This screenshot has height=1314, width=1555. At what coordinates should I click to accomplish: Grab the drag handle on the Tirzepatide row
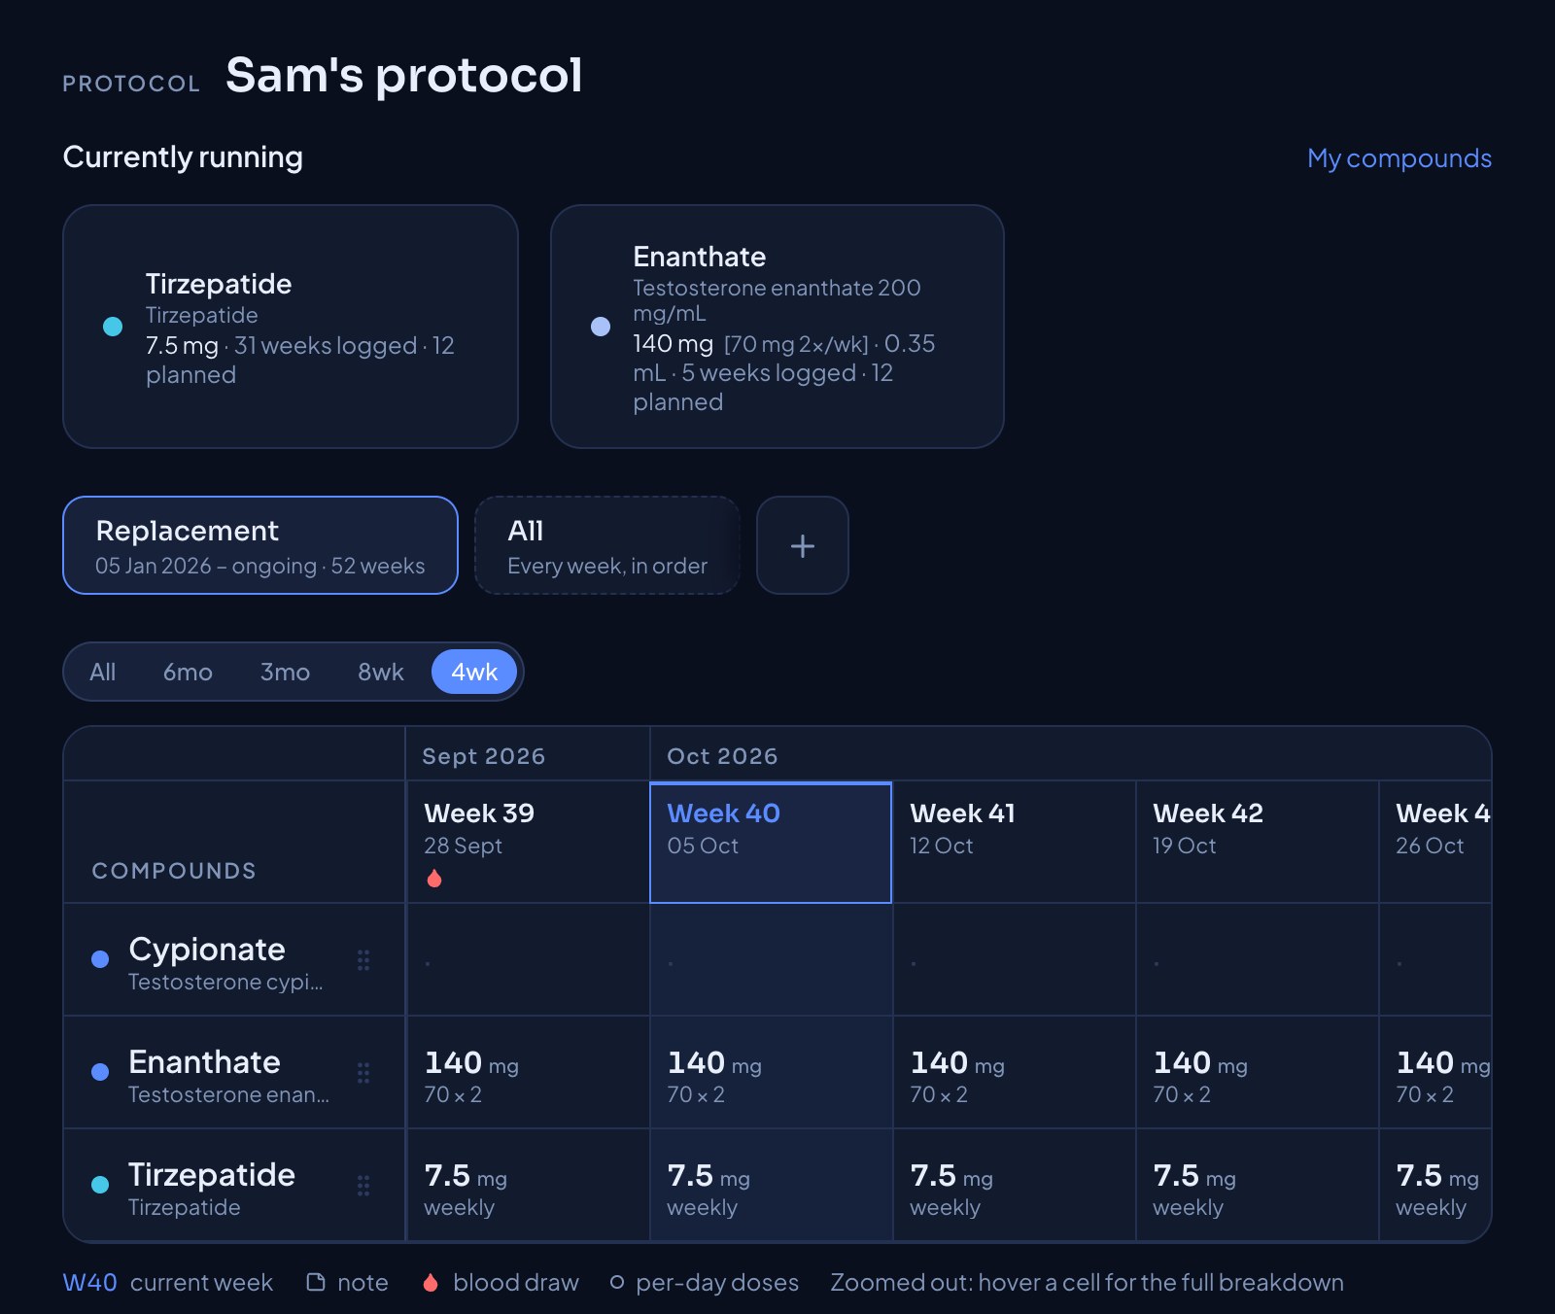coord(363,1186)
